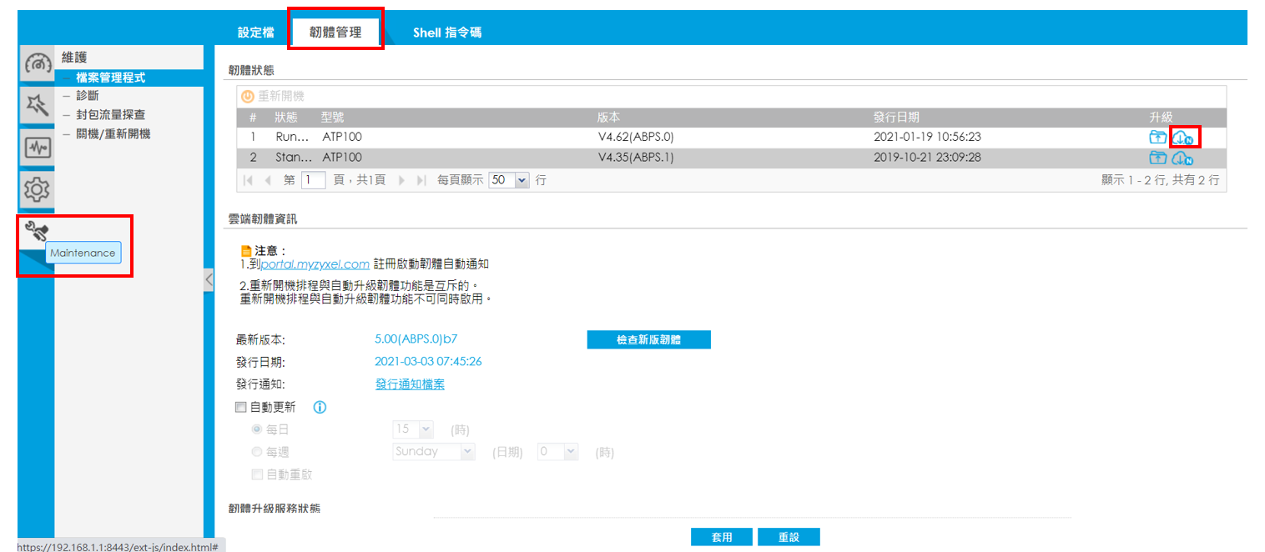
Task: Open the Quick Setup wizard sidebar icon
Action: pyautogui.click(x=37, y=106)
